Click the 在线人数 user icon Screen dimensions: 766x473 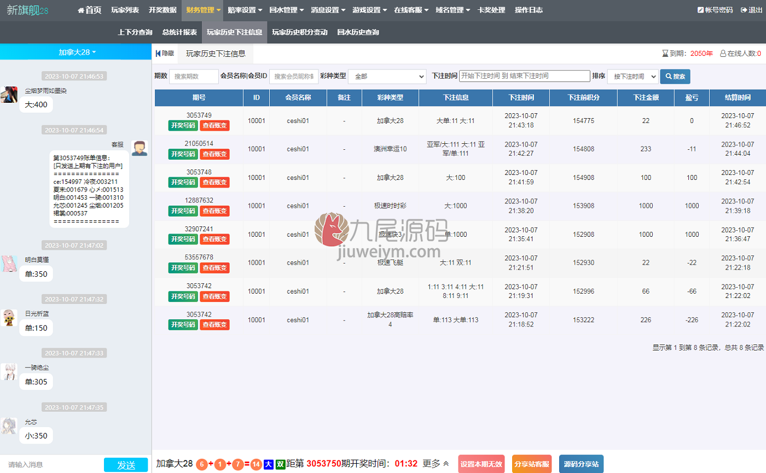(x=723, y=54)
